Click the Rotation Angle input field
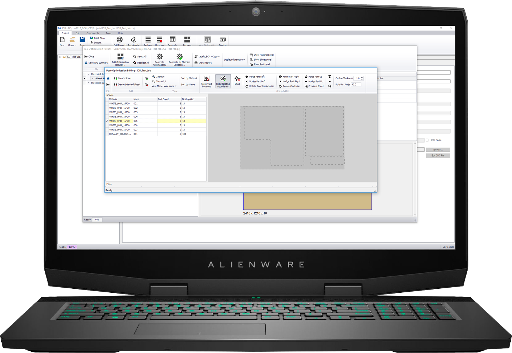This screenshot has width=512, height=353. point(356,84)
